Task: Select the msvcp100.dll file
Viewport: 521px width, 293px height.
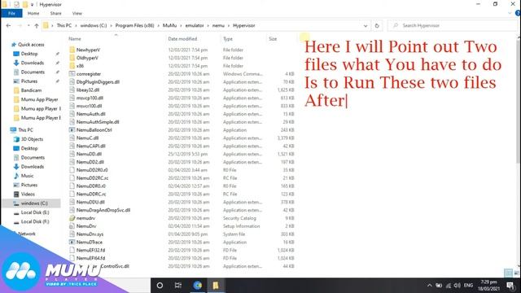Action: coord(90,98)
